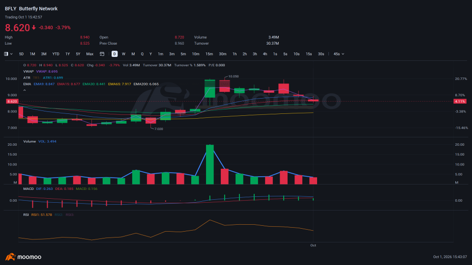Screen dimensions: 472x265
Task: Open the 45s interval dropdown
Action: [x=339, y=54]
